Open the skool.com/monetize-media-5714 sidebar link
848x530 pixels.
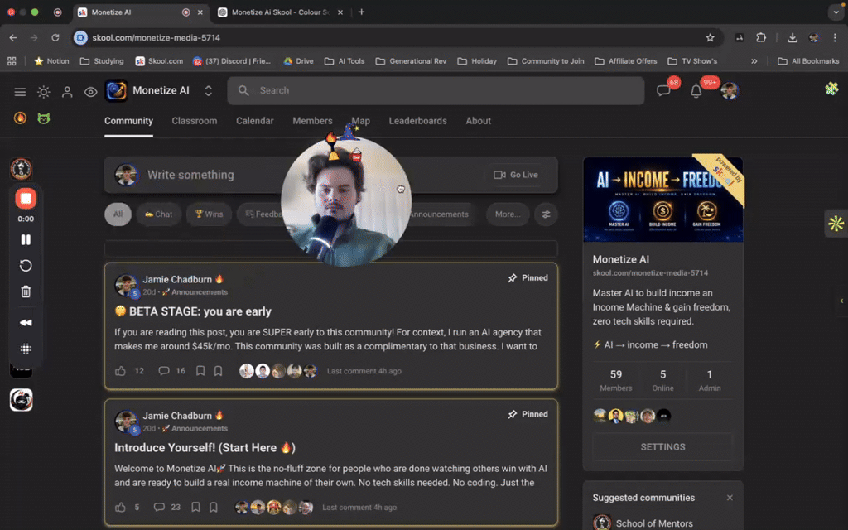point(650,273)
